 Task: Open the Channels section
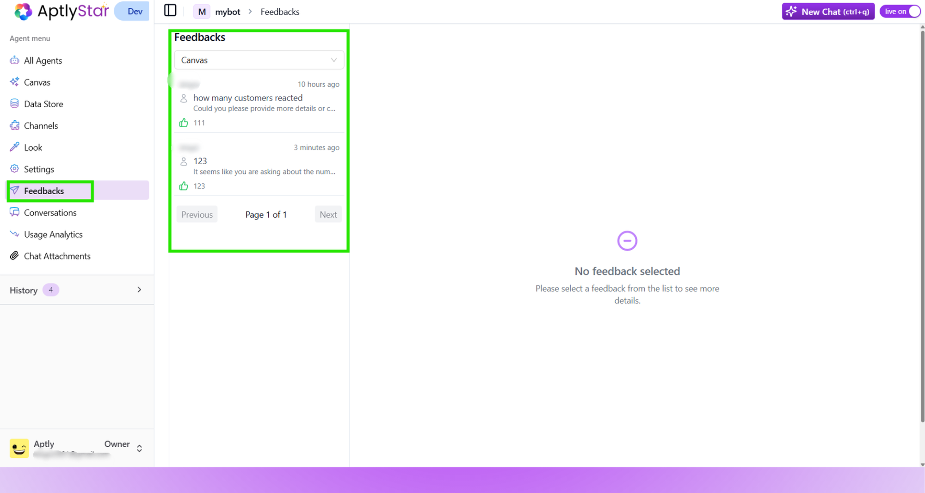click(41, 125)
